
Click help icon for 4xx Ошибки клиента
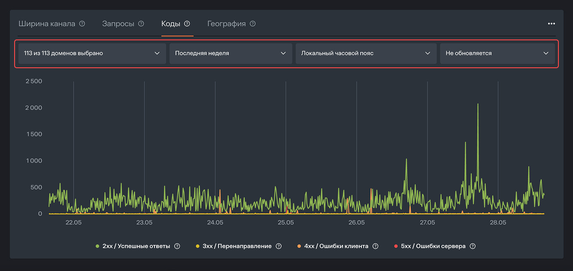375,246
